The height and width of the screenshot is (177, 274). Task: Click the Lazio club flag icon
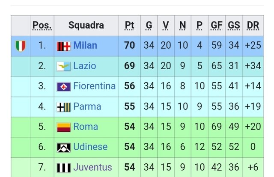coord(64,66)
